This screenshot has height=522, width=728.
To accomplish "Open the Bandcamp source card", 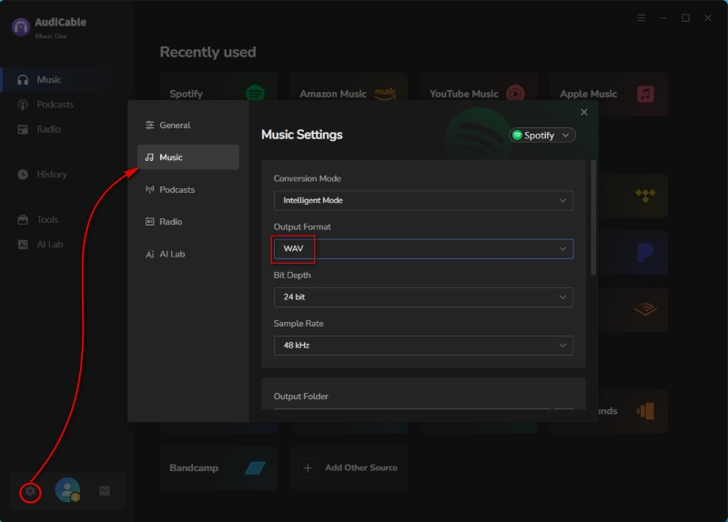I will (218, 467).
